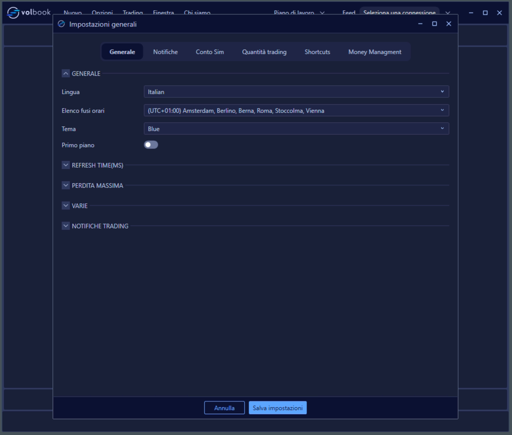Image resolution: width=512 pixels, height=435 pixels.
Task: Close the Impostazioni generali dialog
Action: tap(449, 24)
